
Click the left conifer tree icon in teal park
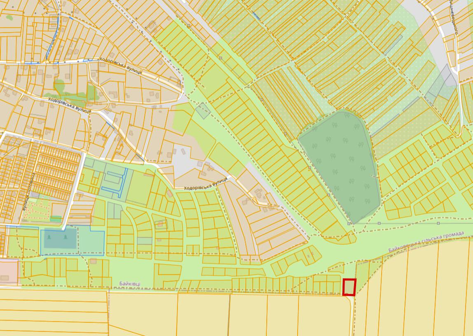click(x=49, y=235)
